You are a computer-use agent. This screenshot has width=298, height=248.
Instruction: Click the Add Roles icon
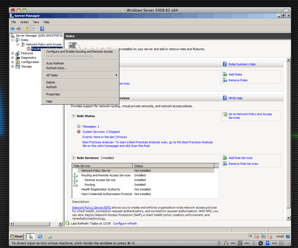225,74
